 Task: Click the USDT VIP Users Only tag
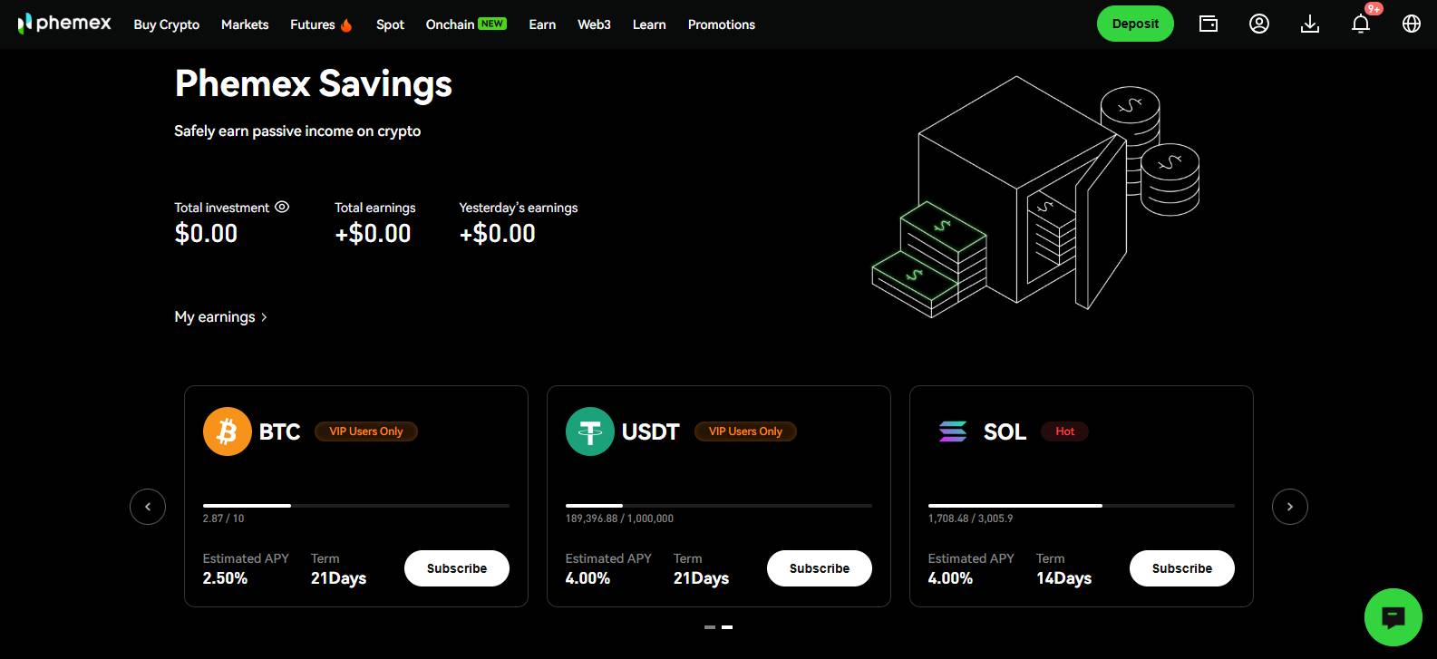point(745,431)
